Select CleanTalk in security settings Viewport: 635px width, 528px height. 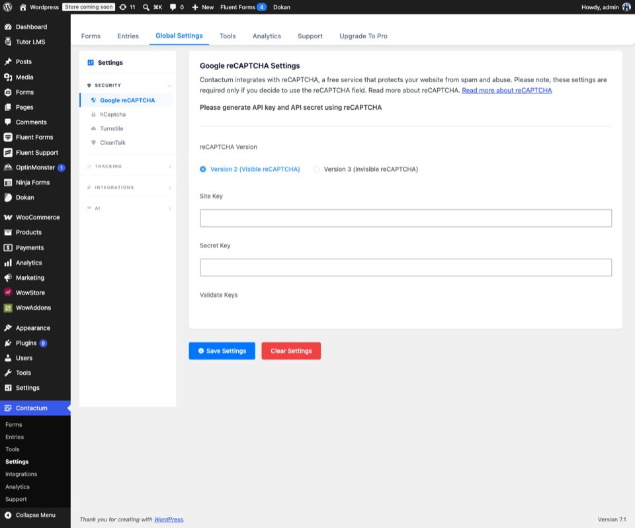pyautogui.click(x=112, y=143)
